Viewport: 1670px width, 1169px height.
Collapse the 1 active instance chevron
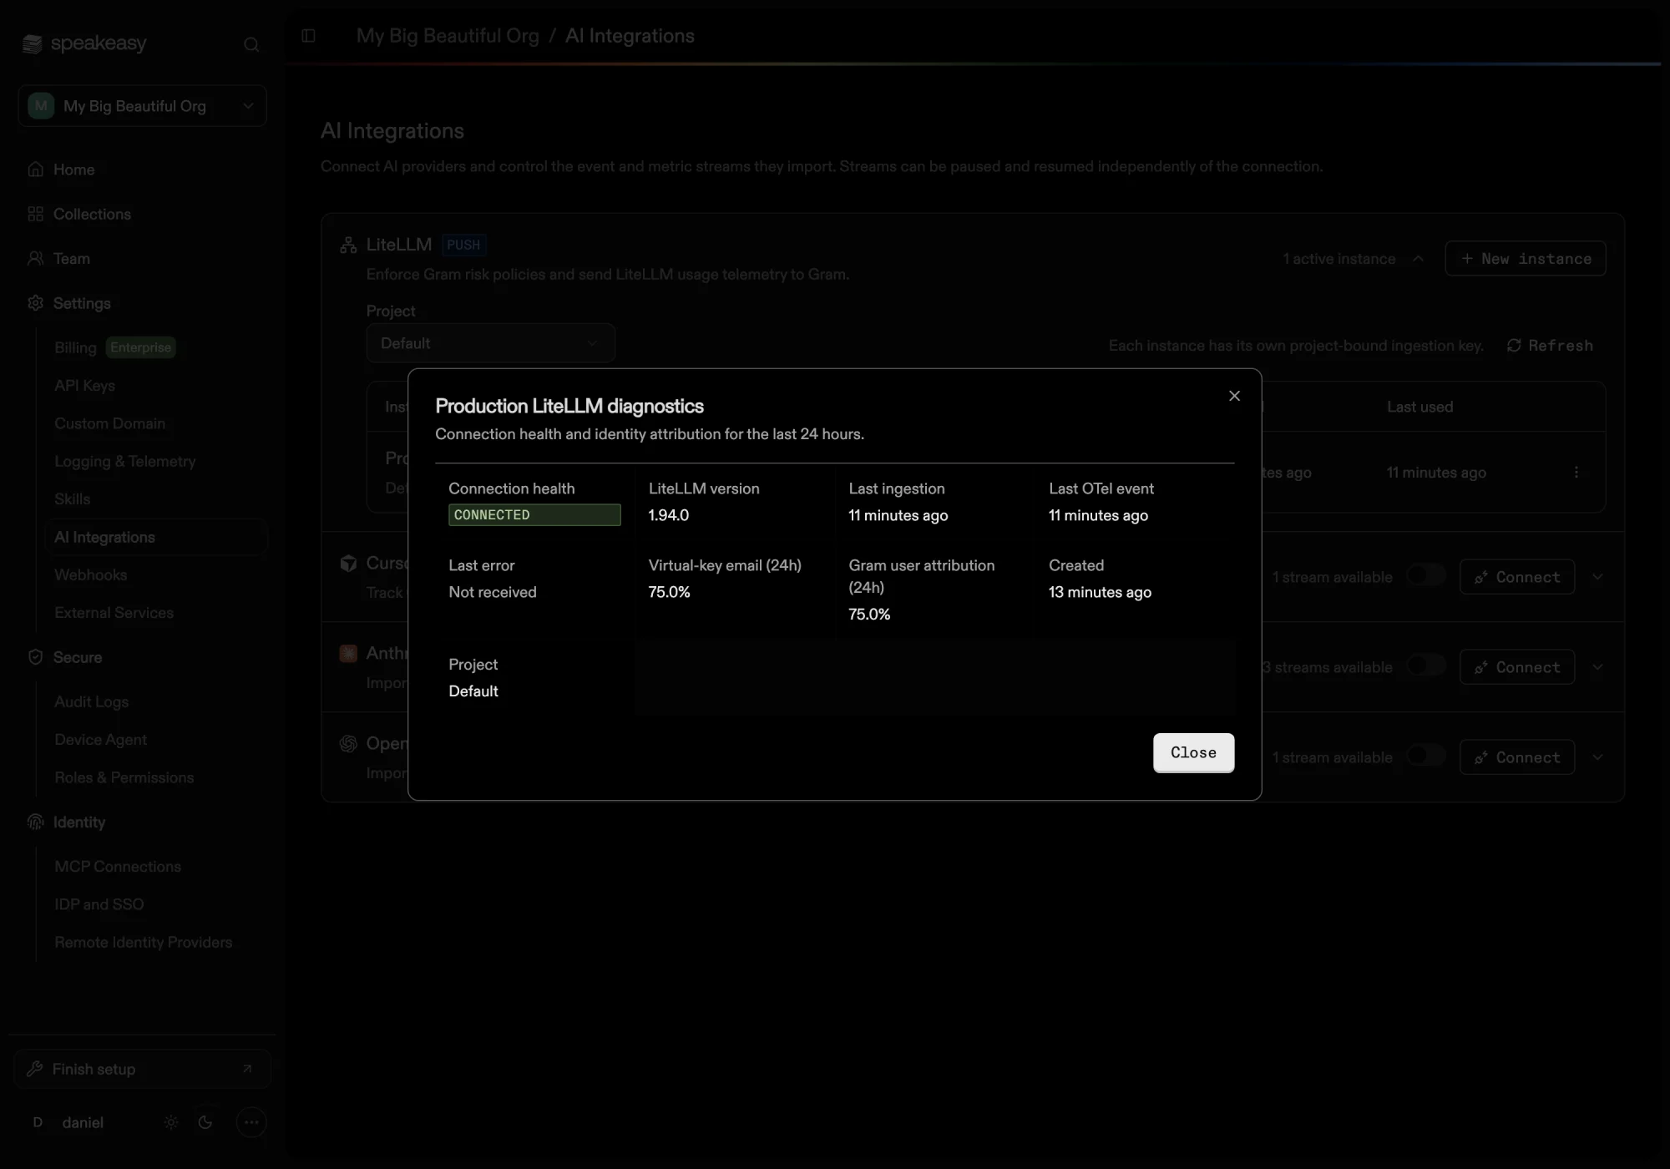point(1418,259)
